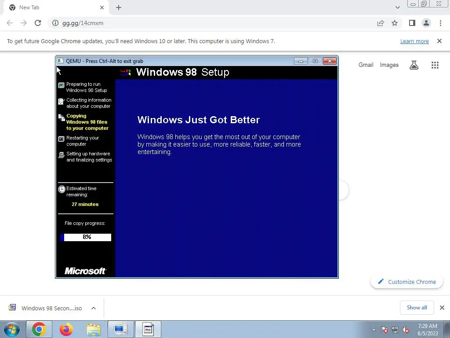Switch to QEMU monitor taskbar button
The image size is (450, 338).
[x=120, y=329]
